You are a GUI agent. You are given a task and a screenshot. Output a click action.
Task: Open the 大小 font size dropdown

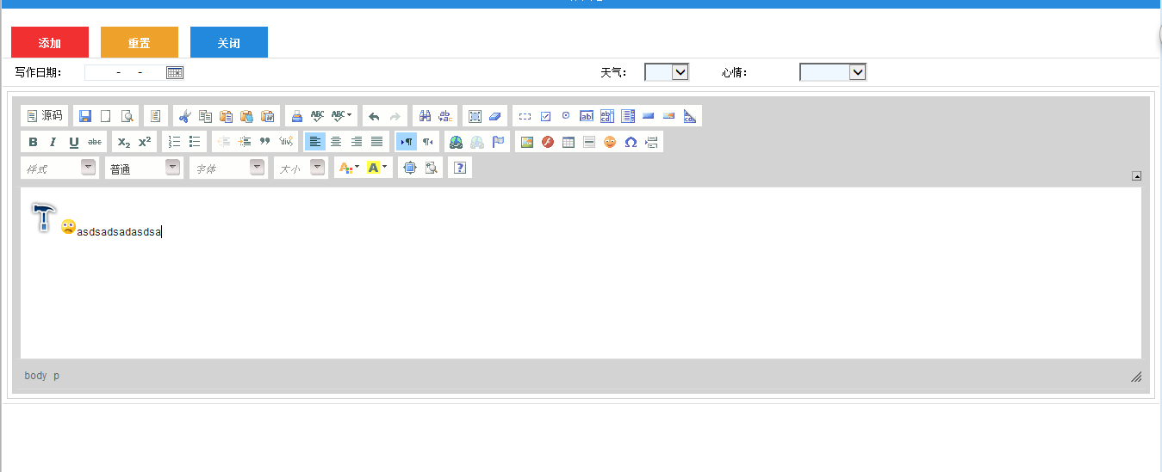pyautogui.click(x=301, y=168)
